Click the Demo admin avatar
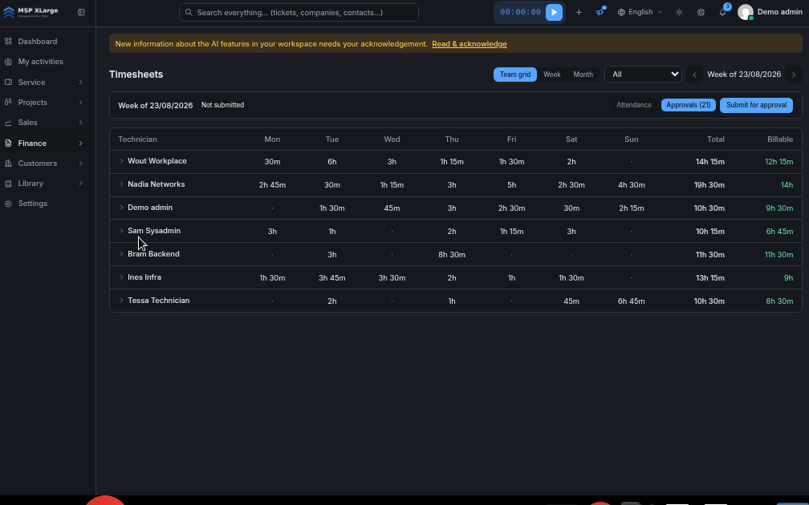 tap(745, 12)
